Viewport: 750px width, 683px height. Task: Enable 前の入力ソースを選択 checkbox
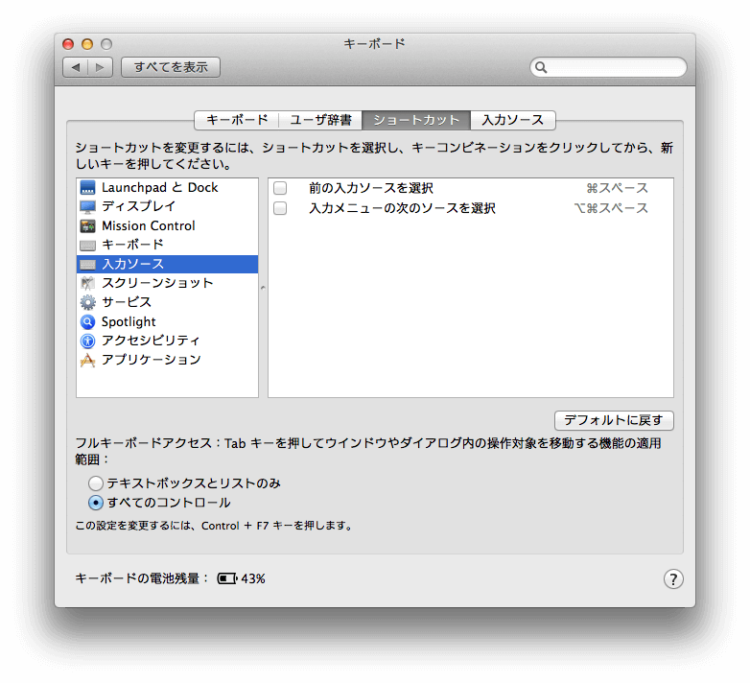pos(280,188)
